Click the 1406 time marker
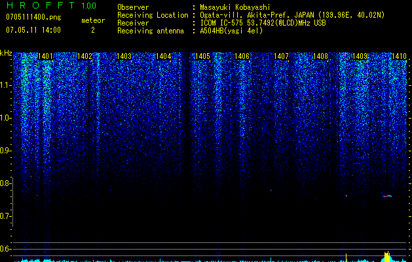Screen dimensions: 412x262 coord(242,56)
